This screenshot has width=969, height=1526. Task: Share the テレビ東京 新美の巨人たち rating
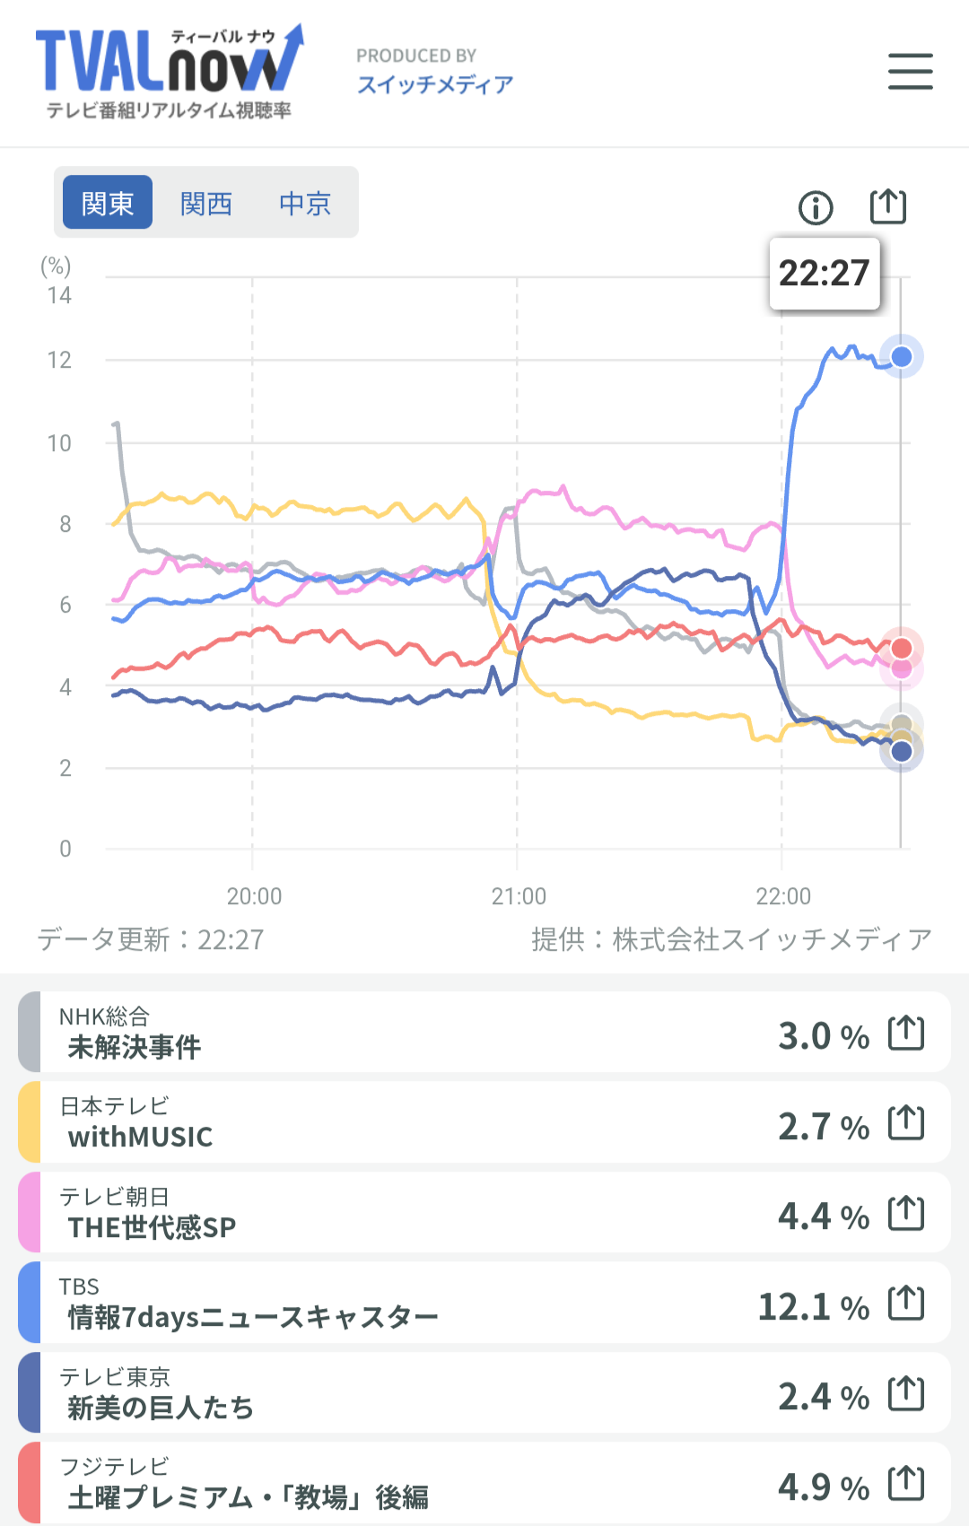tap(905, 1394)
